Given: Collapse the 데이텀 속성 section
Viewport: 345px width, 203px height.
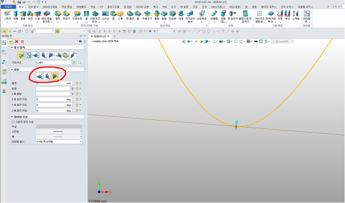Looking at the screenshot, I should [12, 117].
